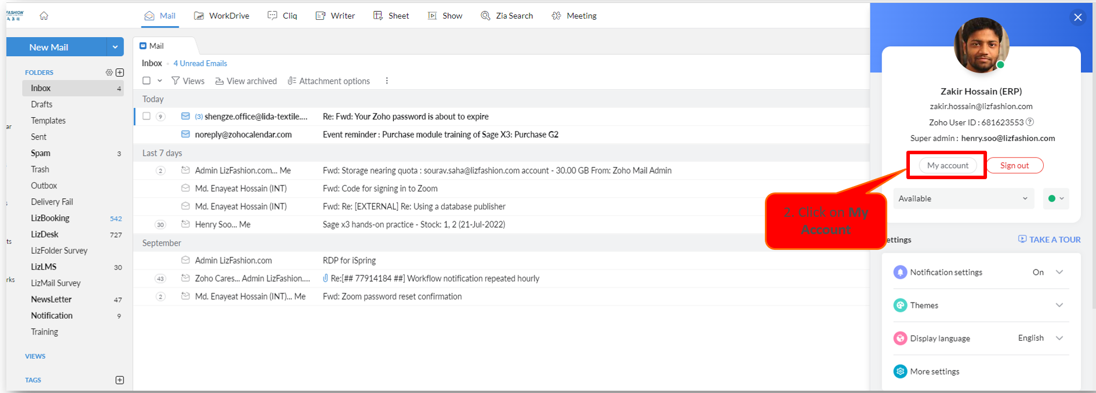Open the home icon in top bar
The width and height of the screenshot is (1096, 393).
click(x=43, y=16)
